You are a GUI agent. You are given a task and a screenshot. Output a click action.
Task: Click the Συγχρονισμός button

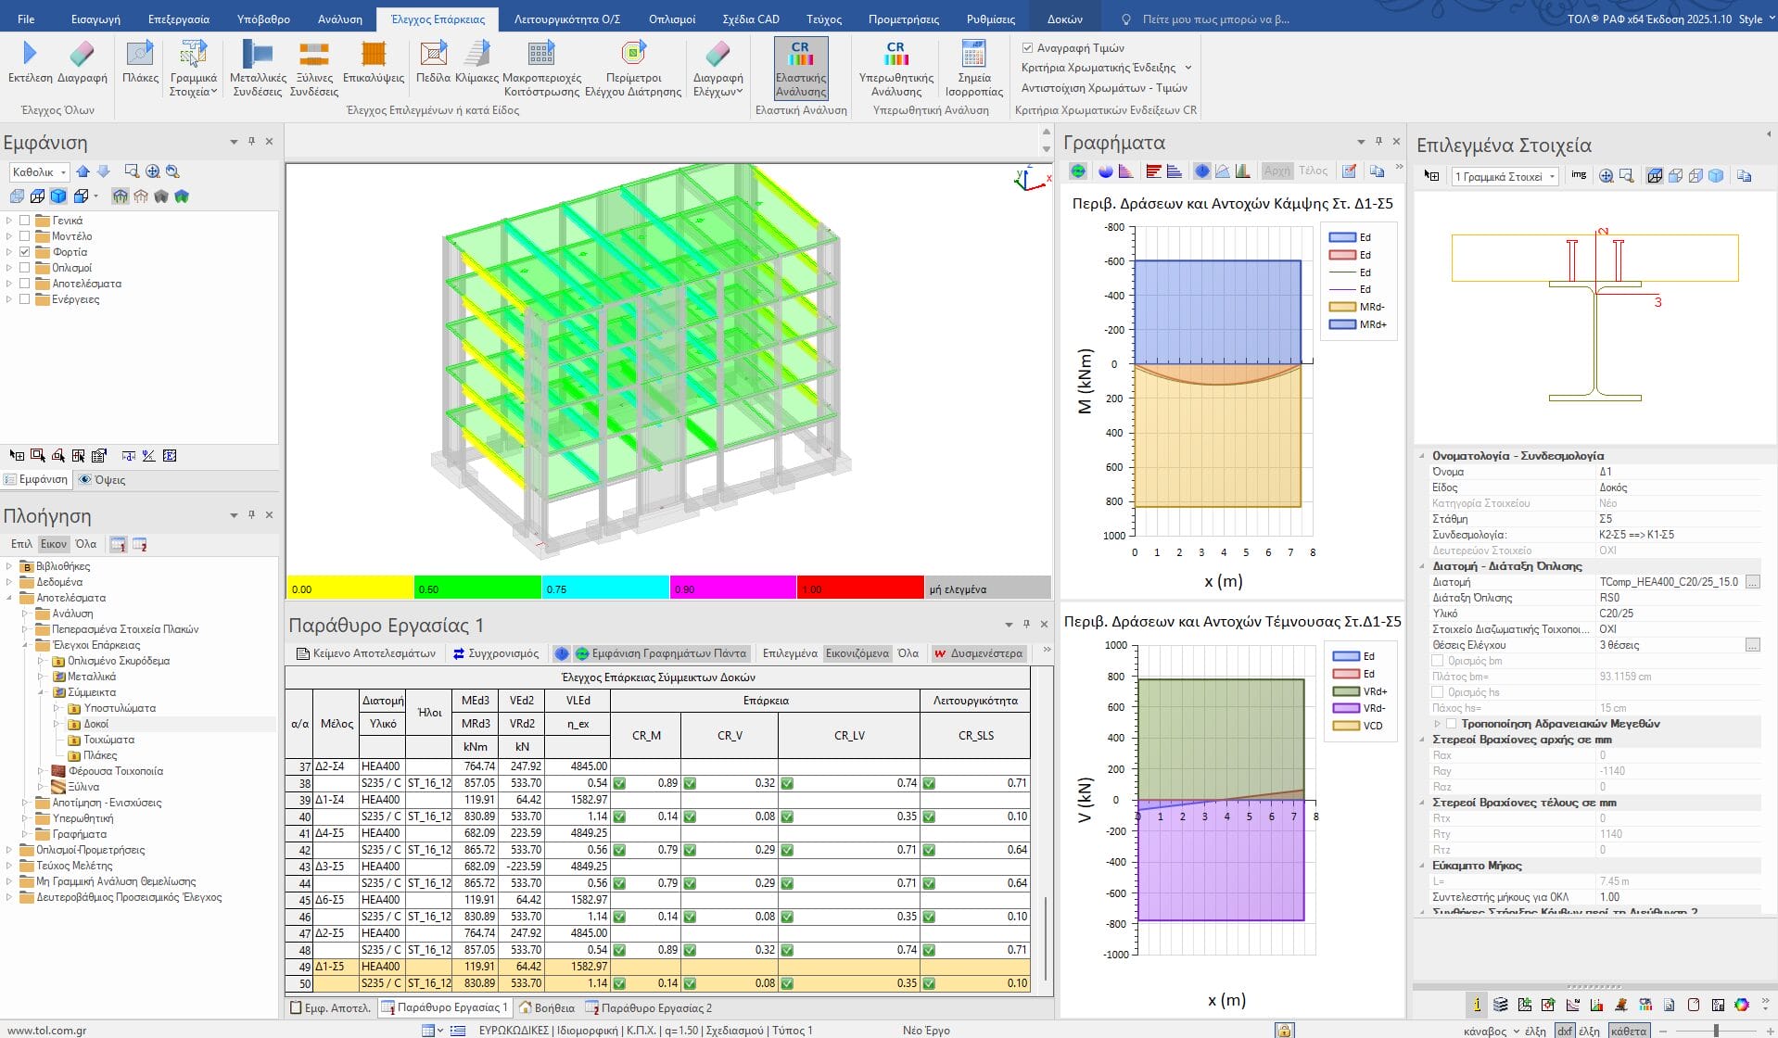(x=496, y=653)
